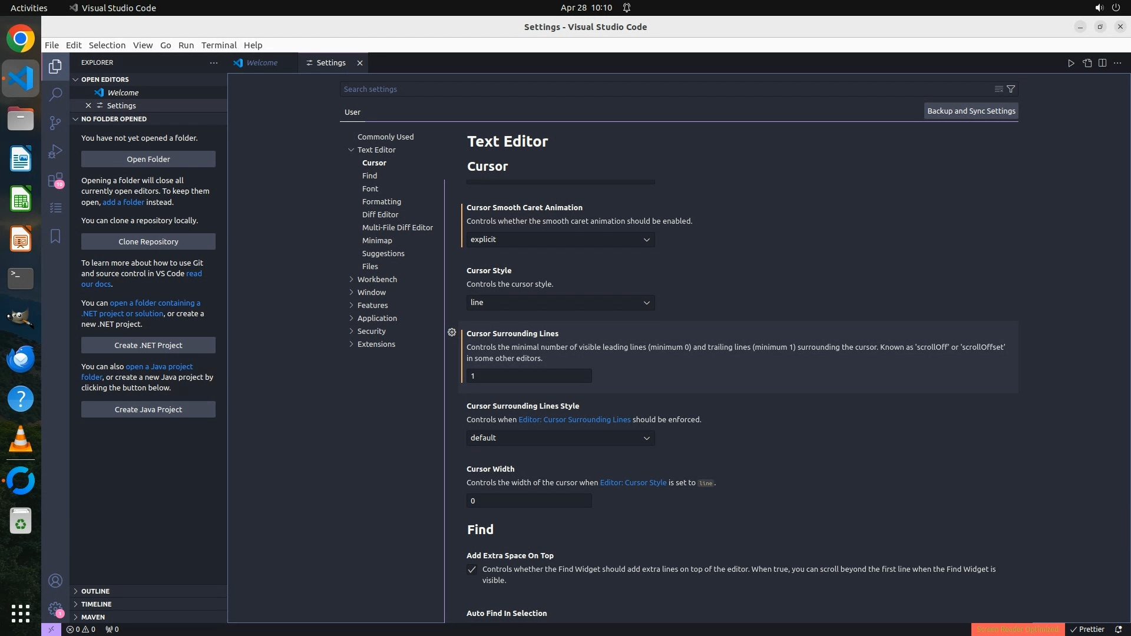The width and height of the screenshot is (1131, 636).
Task: Uncheck Add Extra Space On Top
Action: (472, 569)
